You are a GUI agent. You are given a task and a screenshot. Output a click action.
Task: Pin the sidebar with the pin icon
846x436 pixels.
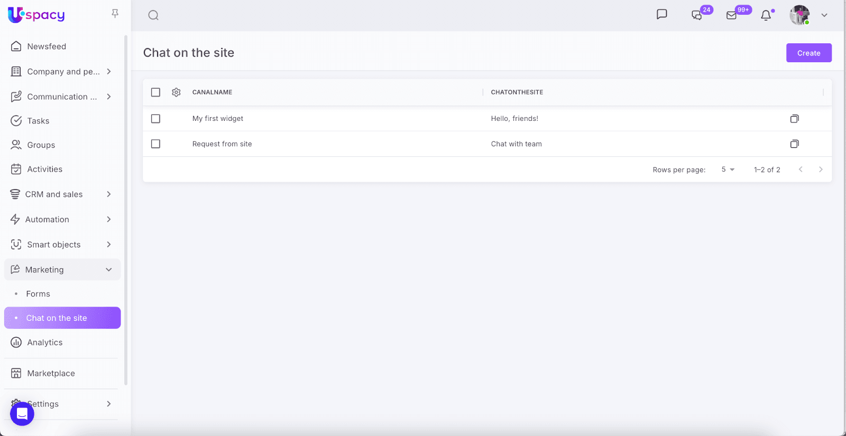tap(115, 14)
